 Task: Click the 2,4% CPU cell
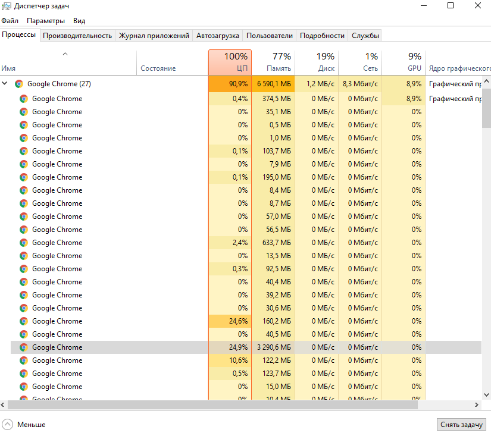[230, 243]
